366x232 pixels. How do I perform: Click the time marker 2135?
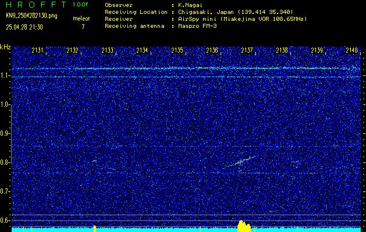(x=177, y=50)
